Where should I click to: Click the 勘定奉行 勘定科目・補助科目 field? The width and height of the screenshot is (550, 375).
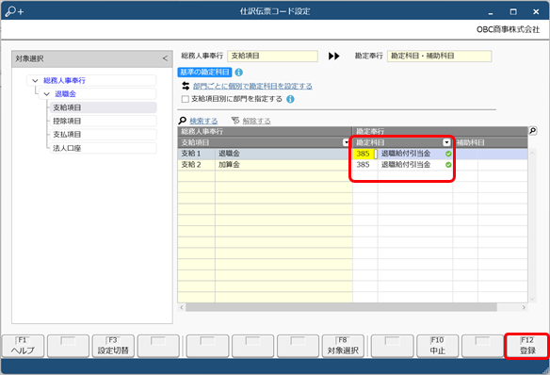tap(439, 57)
